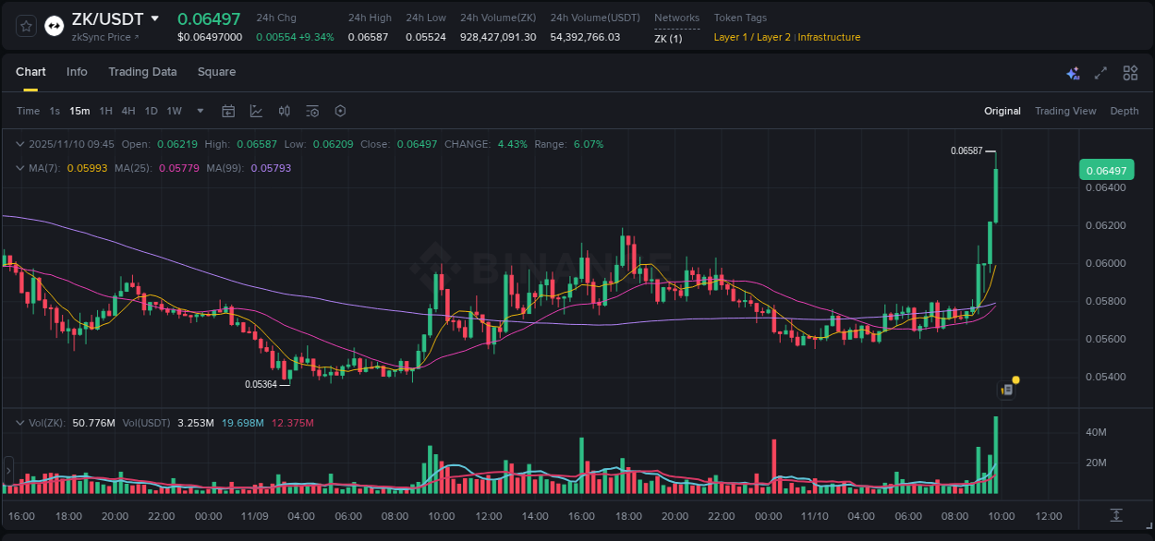Open the extra timeframes dropdown arrow
This screenshot has width=1155, height=541.
coord(199,111)
